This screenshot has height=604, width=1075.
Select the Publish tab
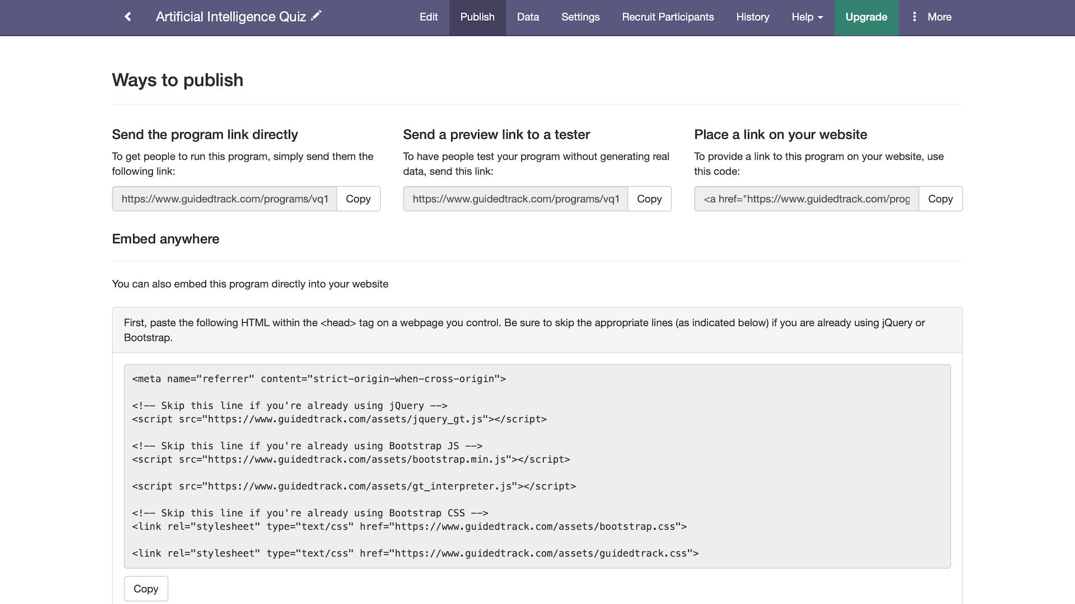[x=477, y=17]
